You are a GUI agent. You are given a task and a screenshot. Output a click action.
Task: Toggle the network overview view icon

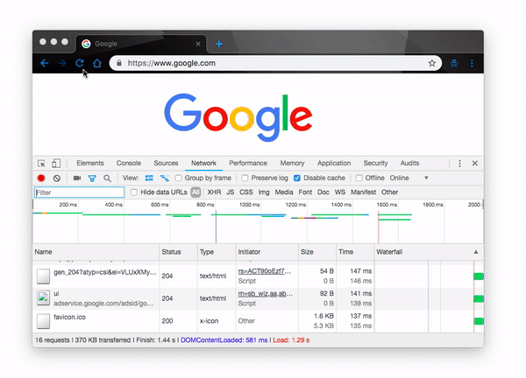165,178
